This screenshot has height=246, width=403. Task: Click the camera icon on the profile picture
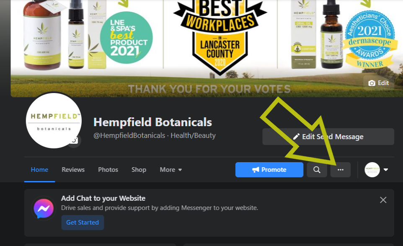tap(74, 140)
